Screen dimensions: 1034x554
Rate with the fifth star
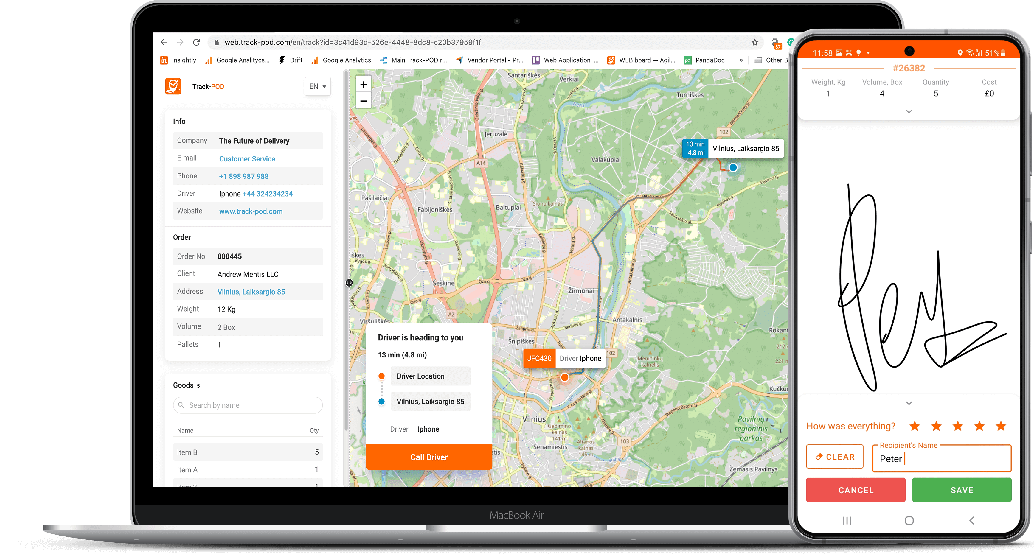(1001, 426)
